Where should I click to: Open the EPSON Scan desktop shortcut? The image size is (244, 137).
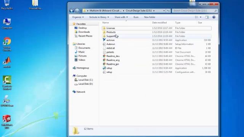[7, 101]
